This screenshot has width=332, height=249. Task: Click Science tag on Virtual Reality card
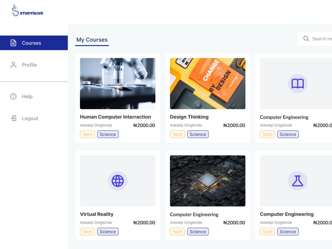coord(108,231)
